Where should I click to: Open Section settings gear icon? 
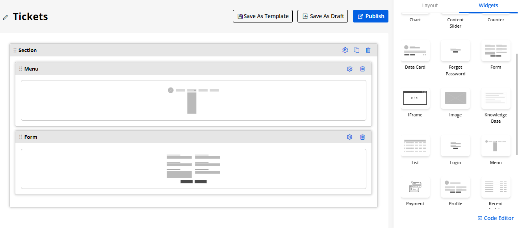pyautogui.click(x=345, y=50)
